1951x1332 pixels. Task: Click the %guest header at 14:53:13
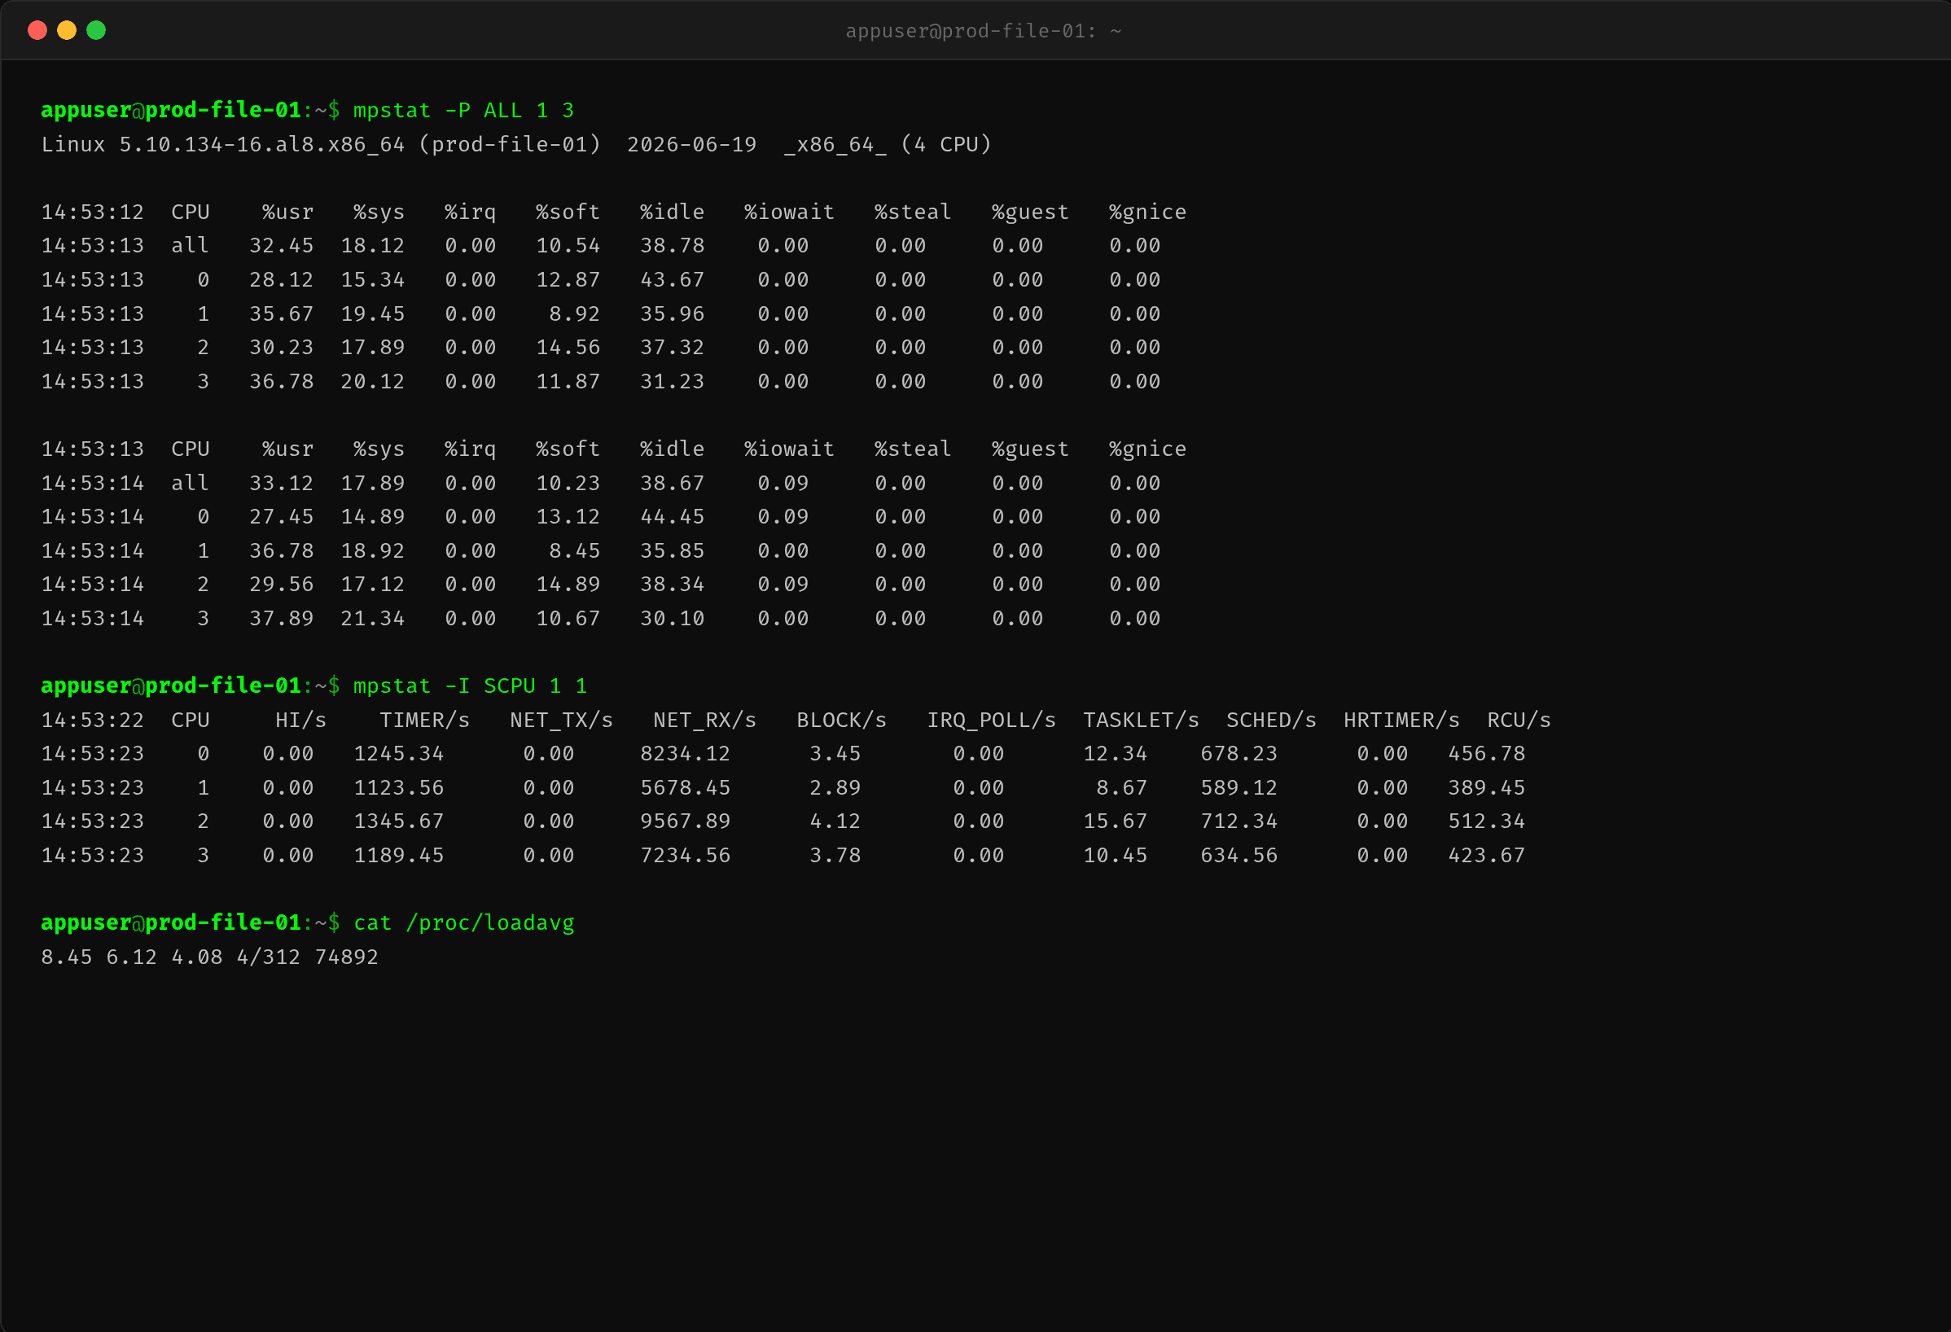pos(1030,449)
